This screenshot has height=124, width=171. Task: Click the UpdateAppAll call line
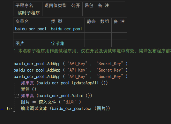point(64,83)
